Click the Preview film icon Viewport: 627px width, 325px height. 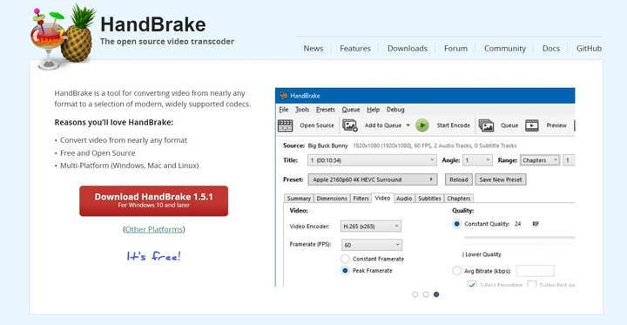point(532,125)
